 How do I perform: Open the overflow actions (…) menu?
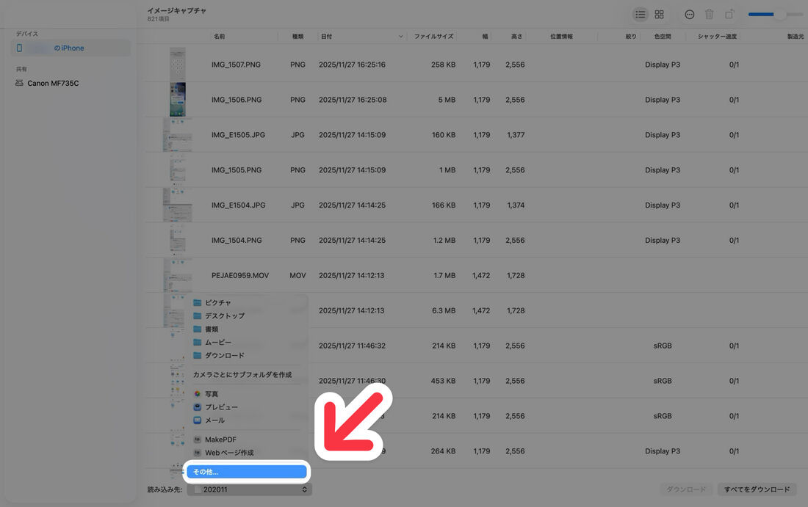688,14
